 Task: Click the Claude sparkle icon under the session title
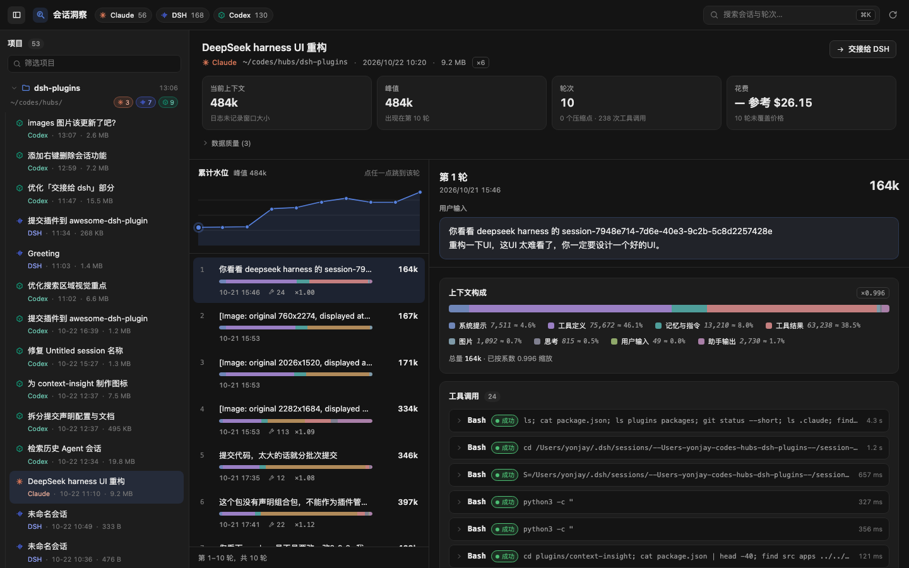tap(206, 62)
